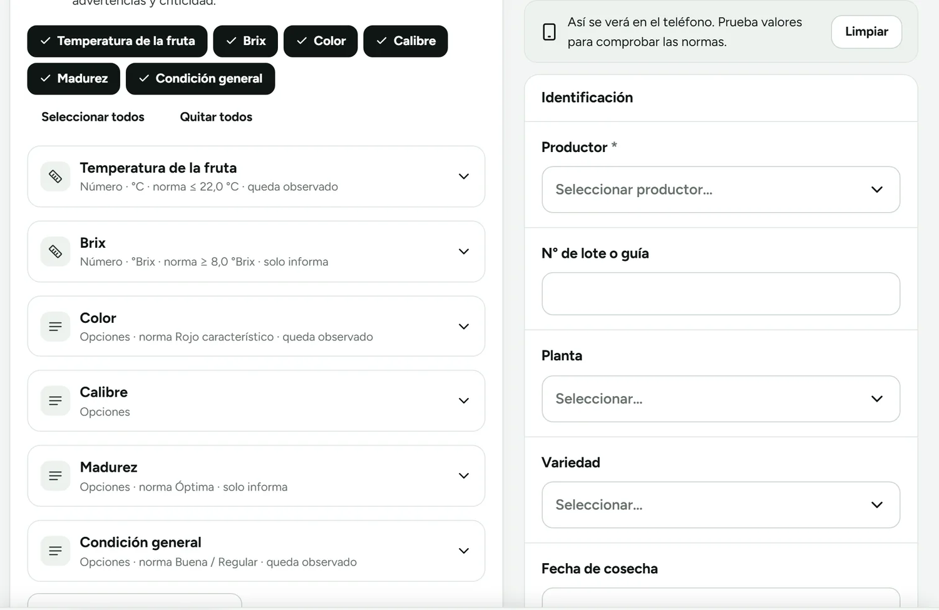Expand the Madurez card chevron
The width and height of the screenshot is (939, 610).
click(x=464, y=475)
